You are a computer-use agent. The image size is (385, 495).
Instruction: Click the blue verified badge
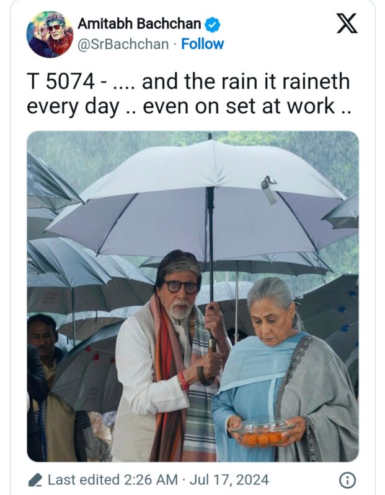213,25
